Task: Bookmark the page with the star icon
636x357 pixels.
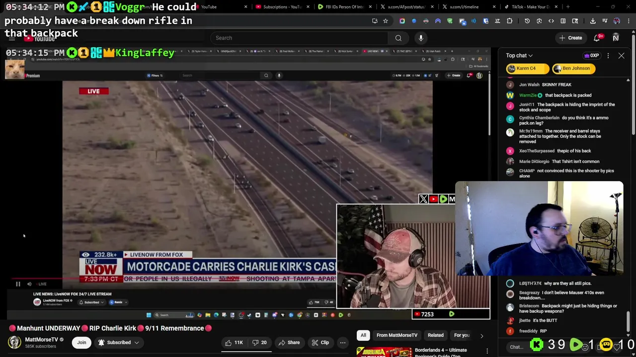Action: click(x=386, y=21)
